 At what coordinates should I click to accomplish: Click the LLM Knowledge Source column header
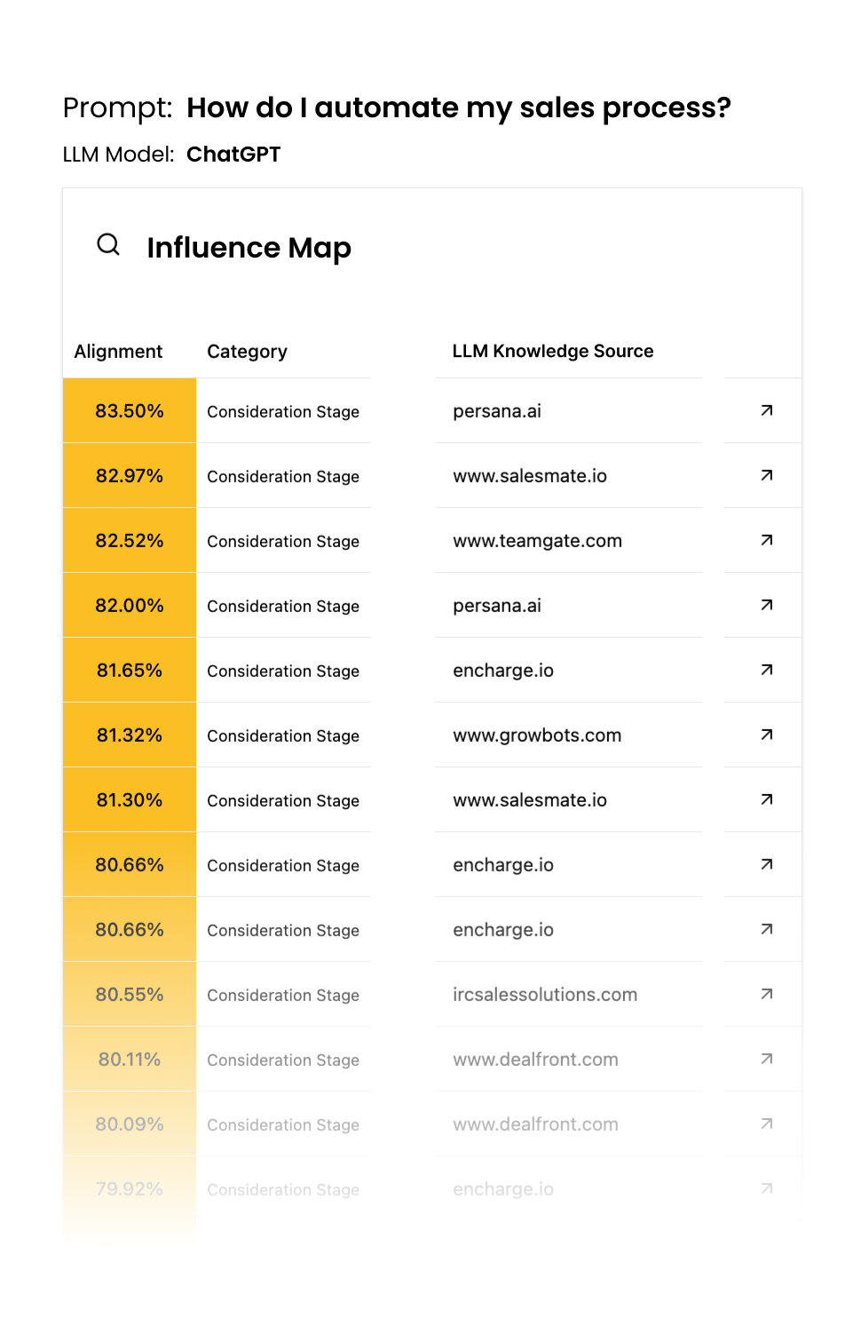[x=553, y=351]
